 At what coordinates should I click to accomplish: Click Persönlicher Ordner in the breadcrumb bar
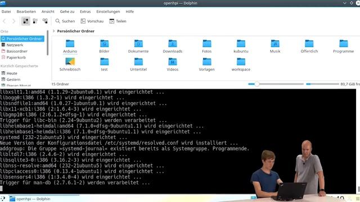(x=76, y=31)
